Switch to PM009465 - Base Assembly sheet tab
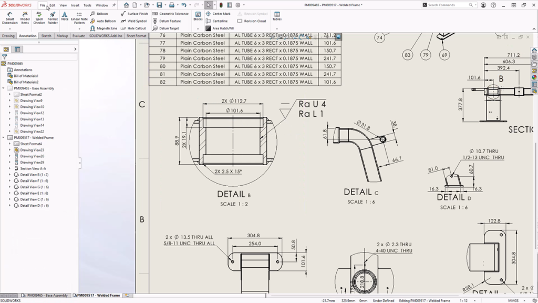538x303 pixels. click(x=45, y=296)
